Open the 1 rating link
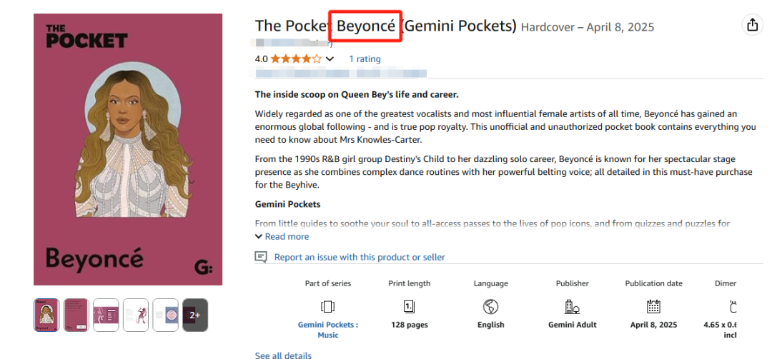 365,59
